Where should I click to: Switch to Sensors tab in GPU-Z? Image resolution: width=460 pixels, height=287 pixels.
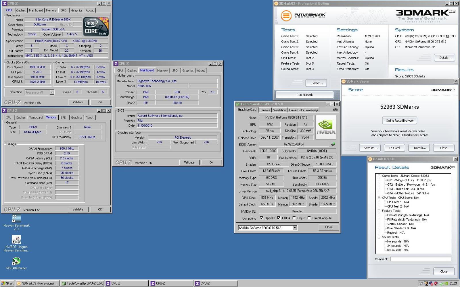coord(265,110)
